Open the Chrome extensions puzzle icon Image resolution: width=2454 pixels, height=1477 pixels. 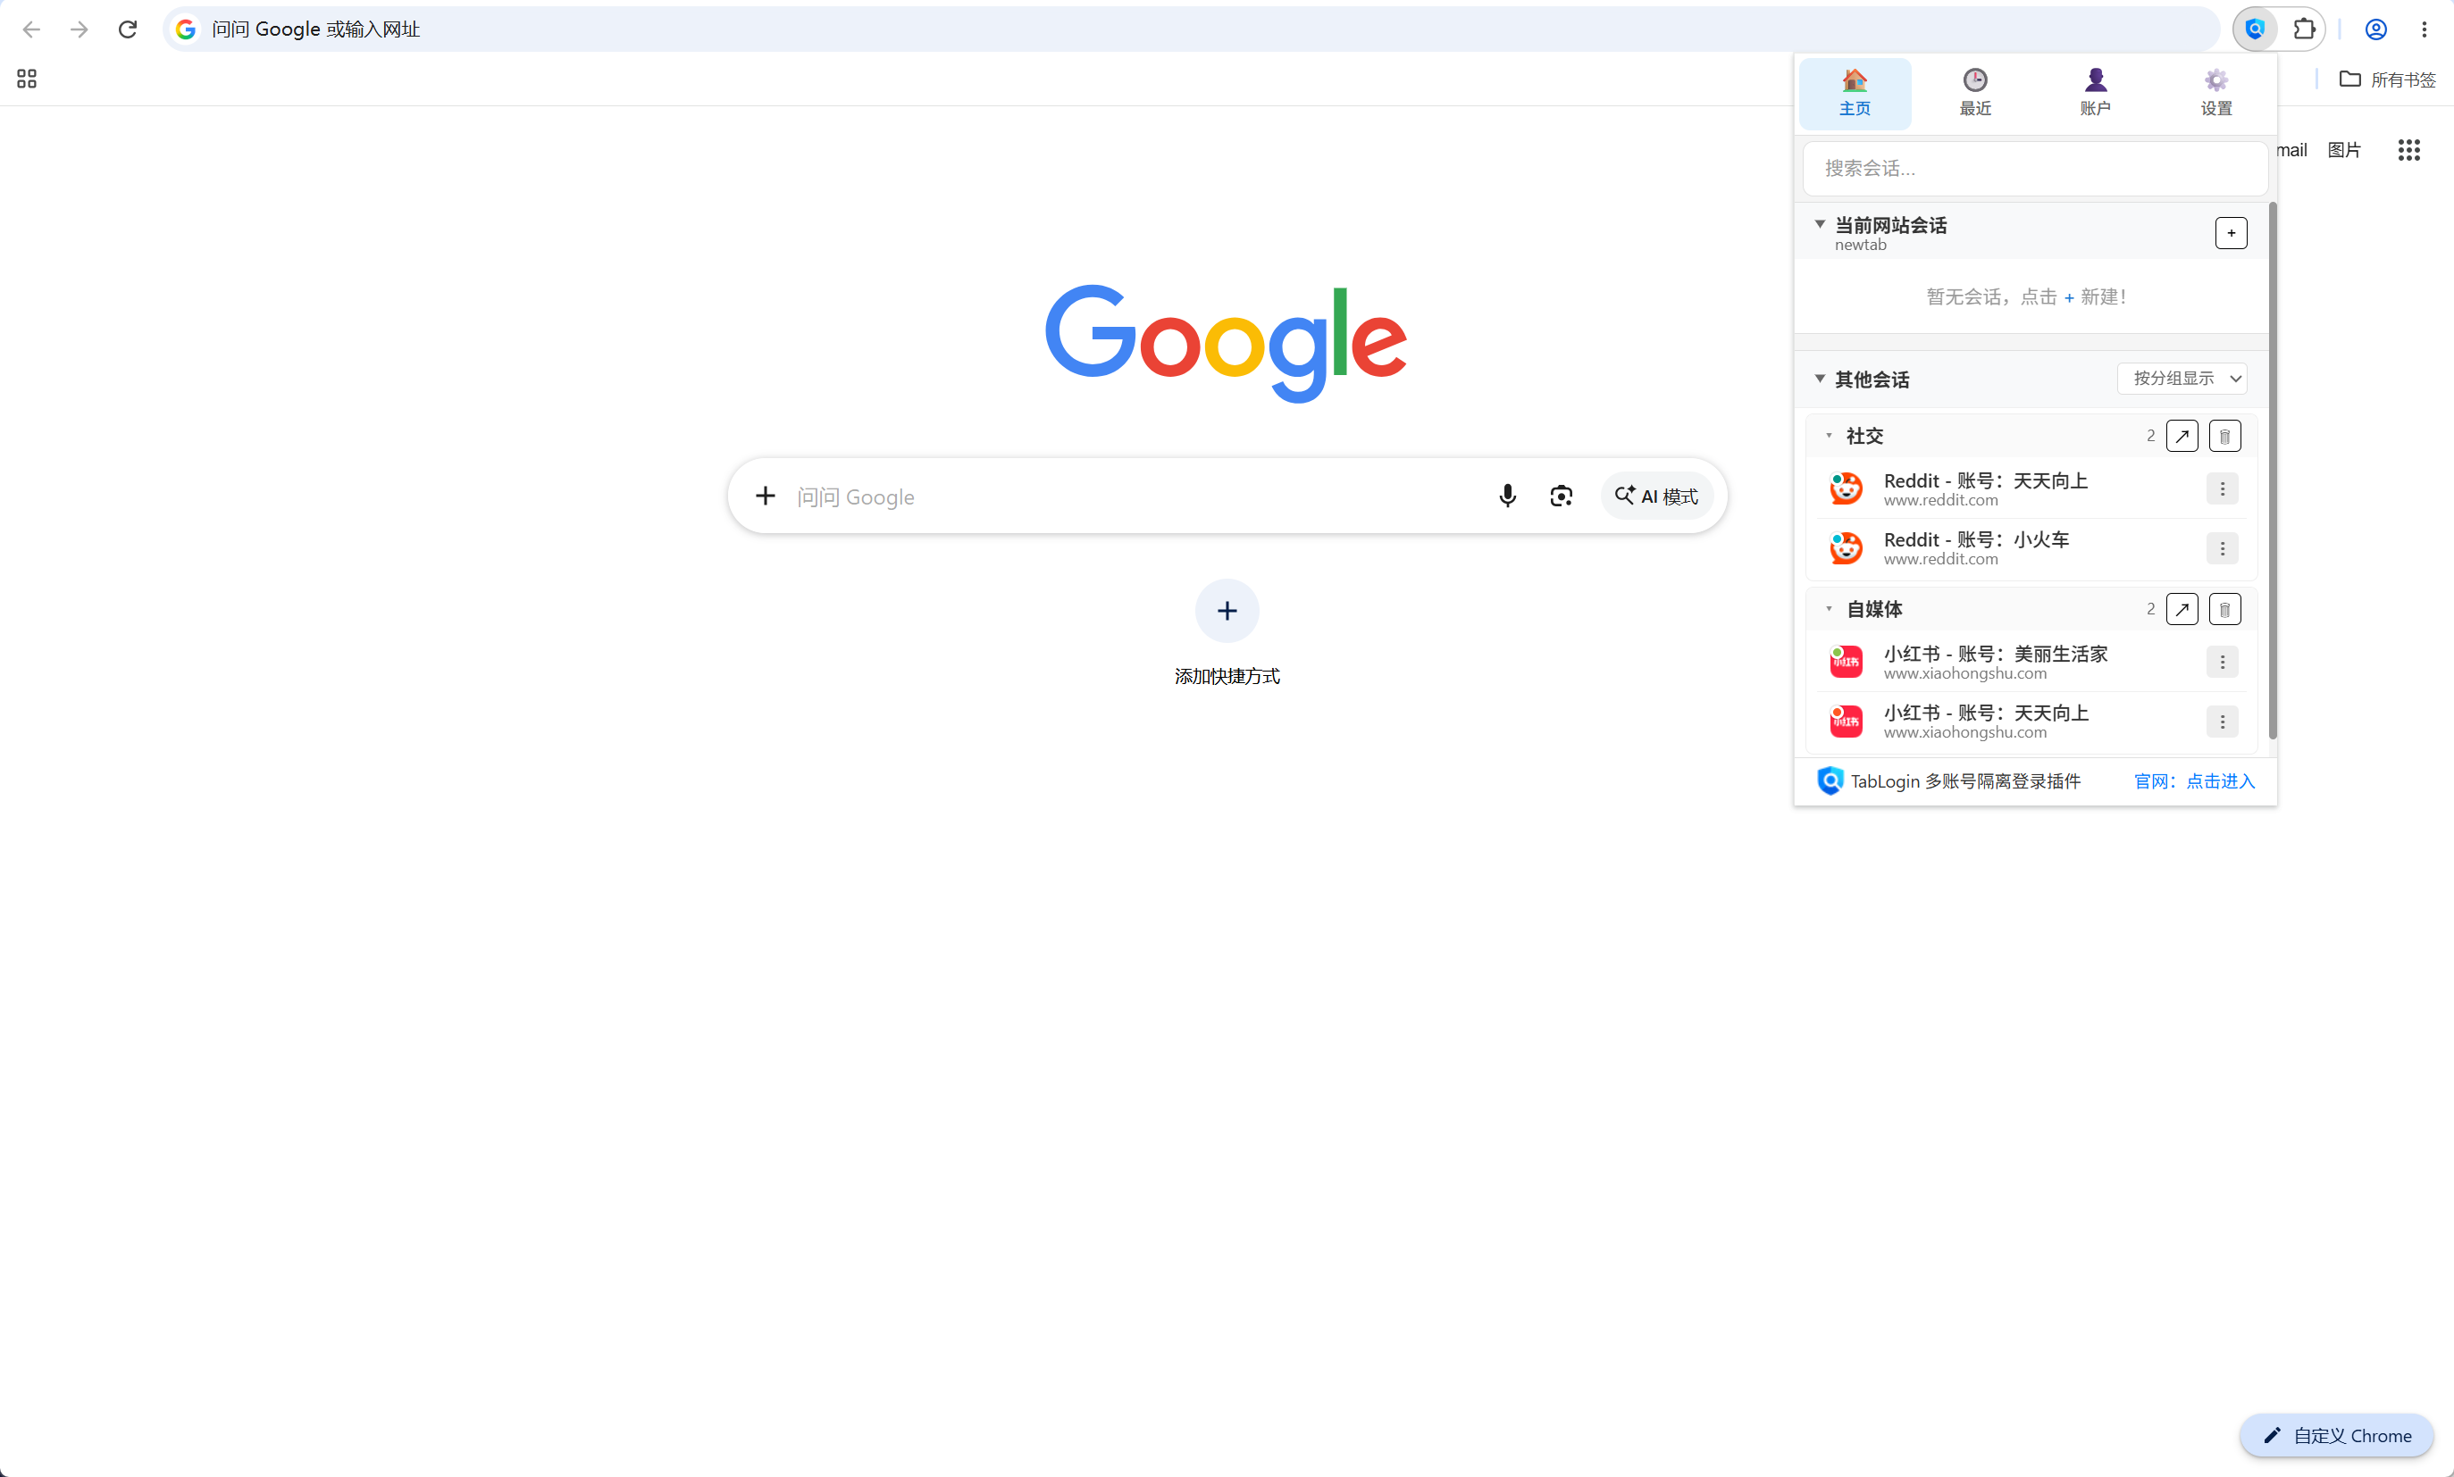pos(2304,29)
